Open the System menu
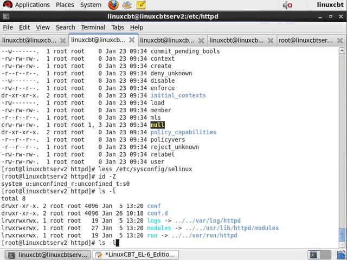Image resolution: width=347 pixels, height=260 pixels. (x=91, y=5)
